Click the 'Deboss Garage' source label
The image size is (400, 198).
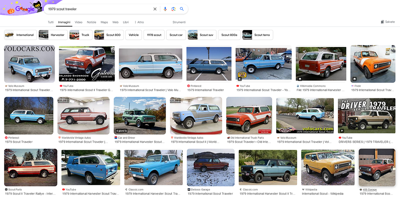(x=200, y=189)
